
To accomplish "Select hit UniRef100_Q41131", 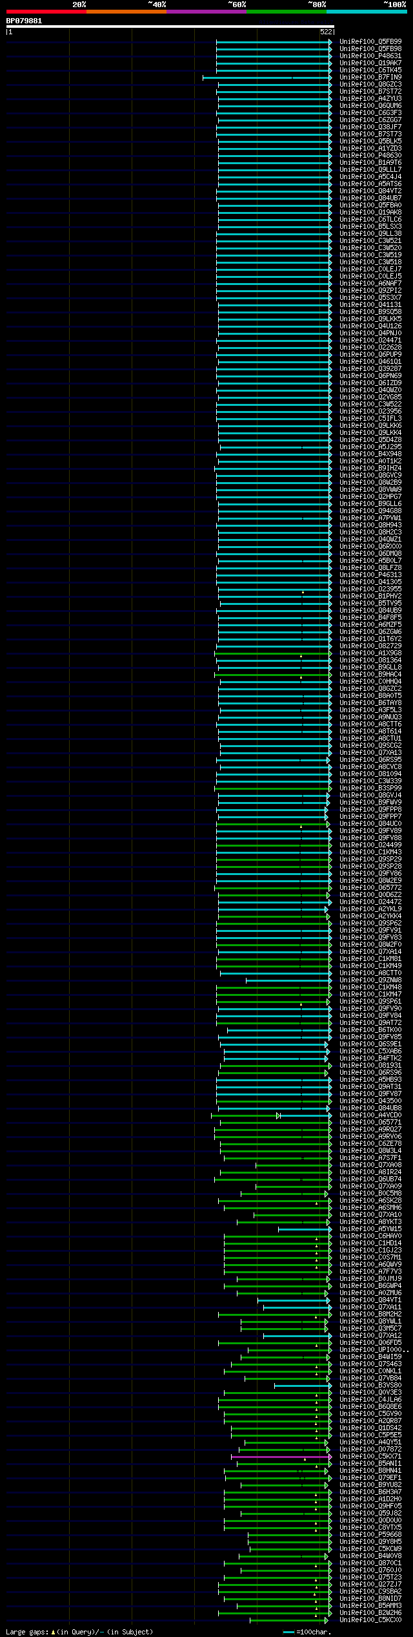I will pos(370,304).
